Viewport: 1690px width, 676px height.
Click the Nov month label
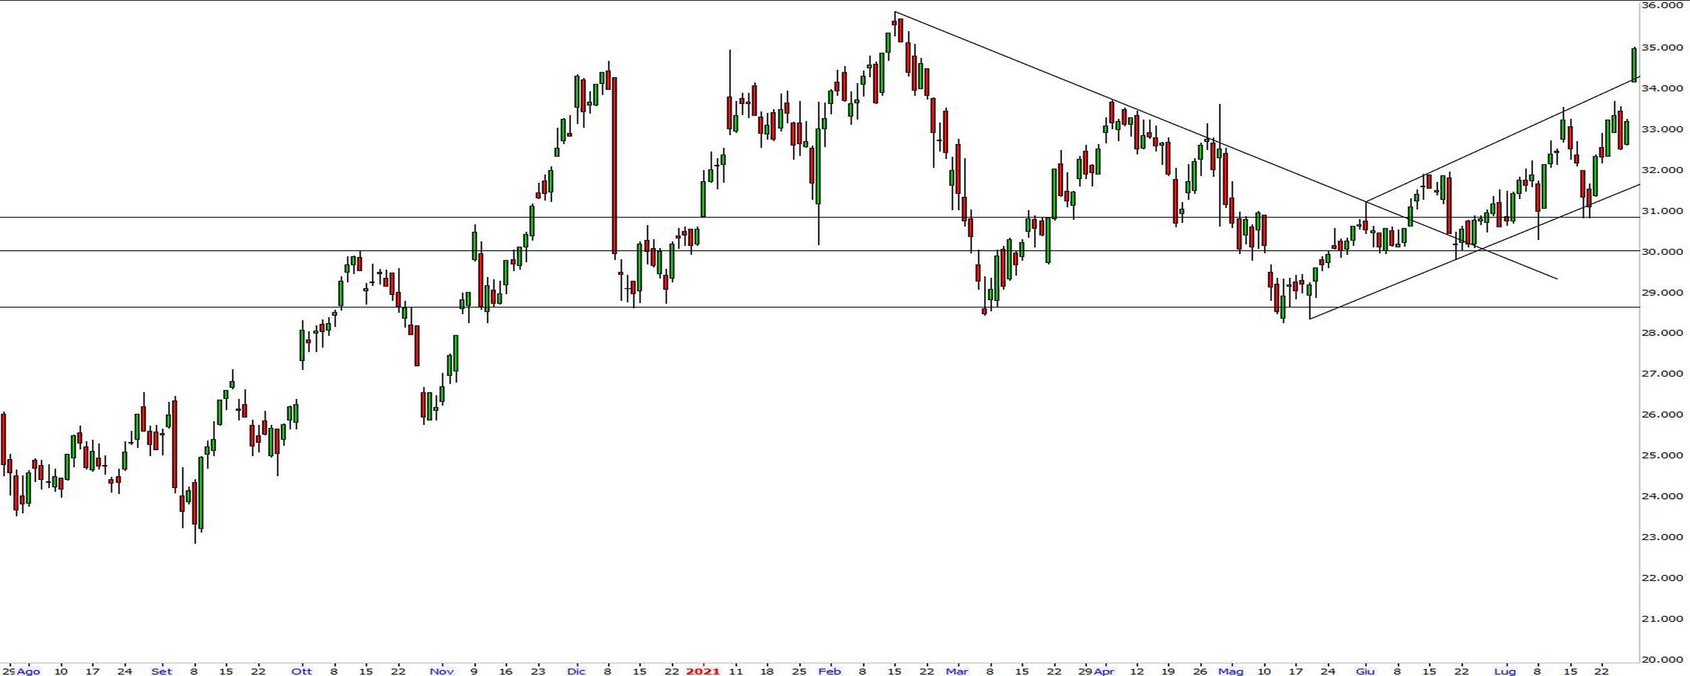[x=441, y=671]
